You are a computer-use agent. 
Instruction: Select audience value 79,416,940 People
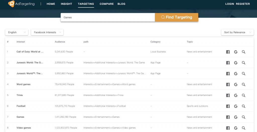tap(65, 84)
